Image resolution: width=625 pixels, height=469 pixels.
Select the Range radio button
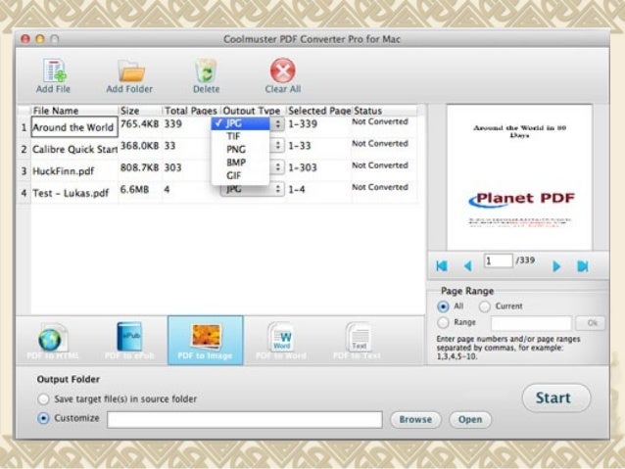(443, 322)
